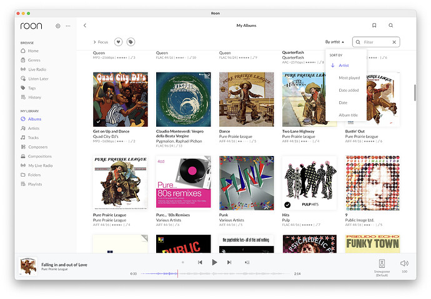Seek within the waveform progress bar

215,273
